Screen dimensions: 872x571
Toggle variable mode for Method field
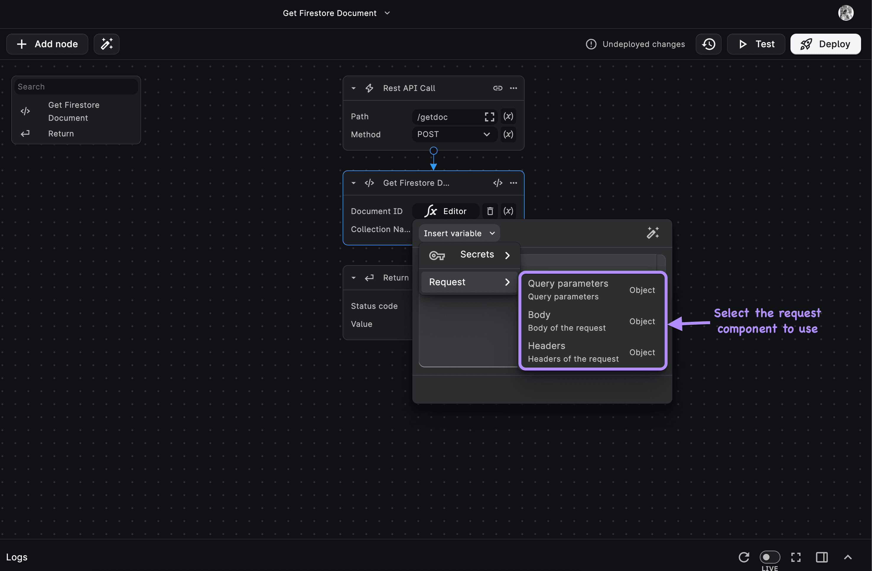(x=508, y=134)
